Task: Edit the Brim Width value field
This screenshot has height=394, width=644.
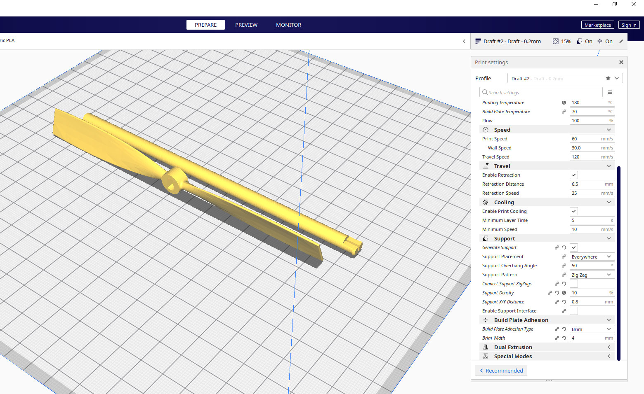Action: click(x=592, y=338)
